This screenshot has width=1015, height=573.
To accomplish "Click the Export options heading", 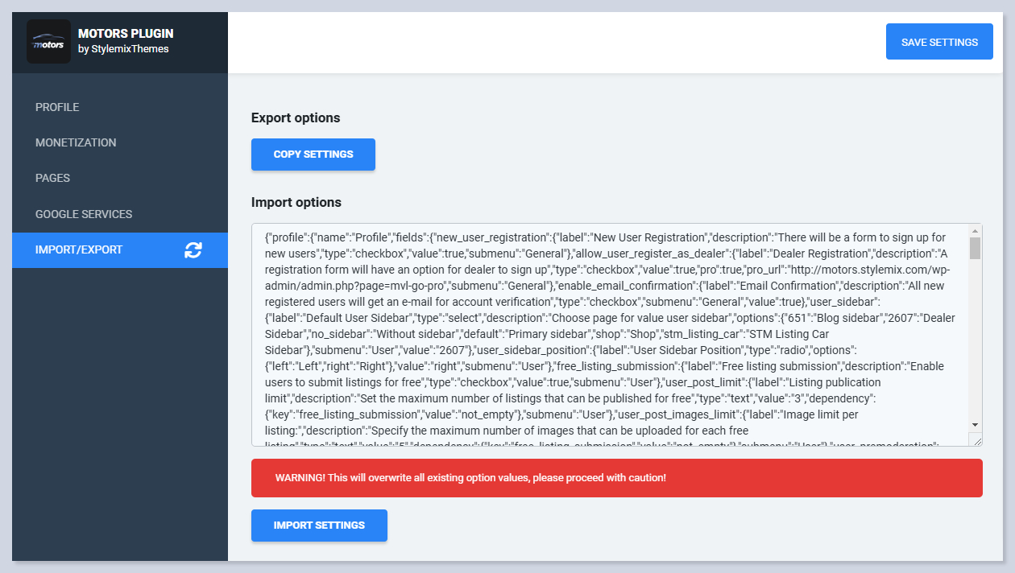I will pyautogui.click(x=296, y=117).
